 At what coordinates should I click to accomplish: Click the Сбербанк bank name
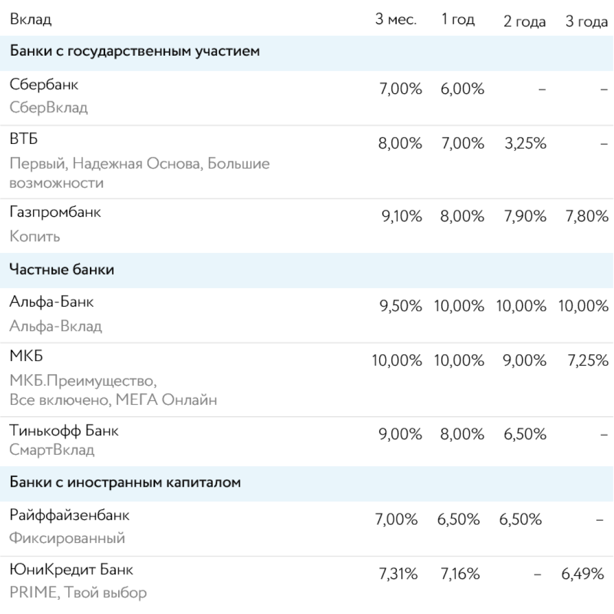tap(44, 85)
